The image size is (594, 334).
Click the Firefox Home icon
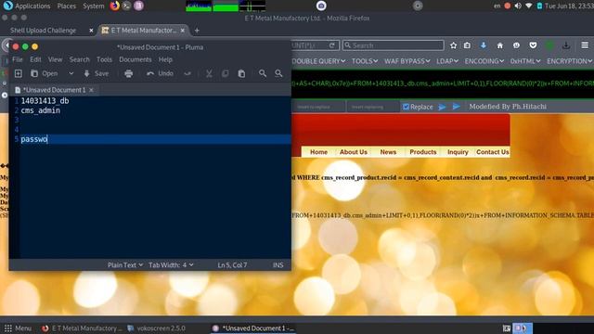[x=500, y=45]
